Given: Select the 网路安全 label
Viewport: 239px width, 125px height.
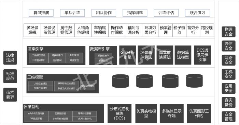Looking at the screenshot, I should (228, 60).
